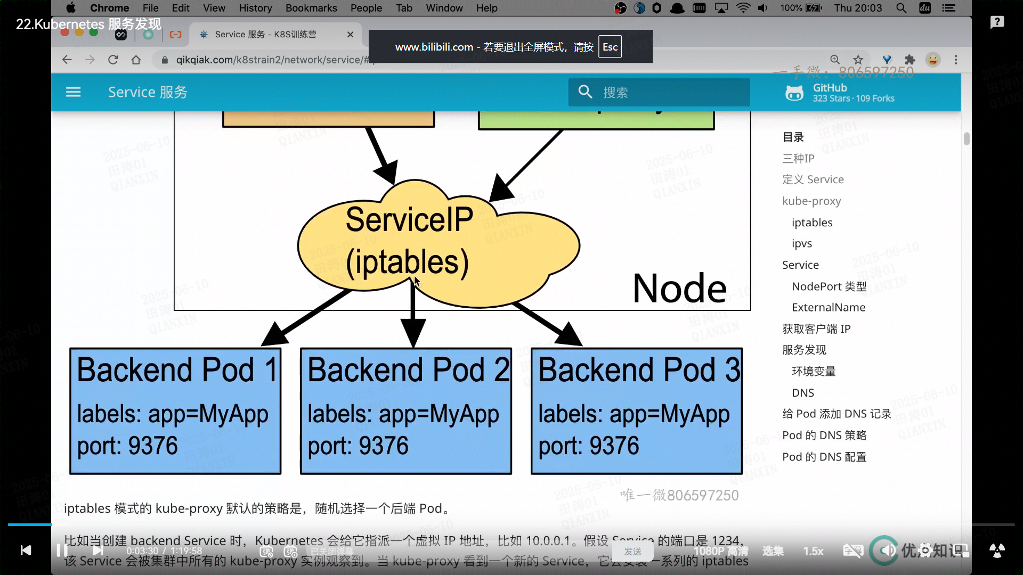Open the NodePort 类型 contents link
1023x575 pixels.
[x=829, y=286]
